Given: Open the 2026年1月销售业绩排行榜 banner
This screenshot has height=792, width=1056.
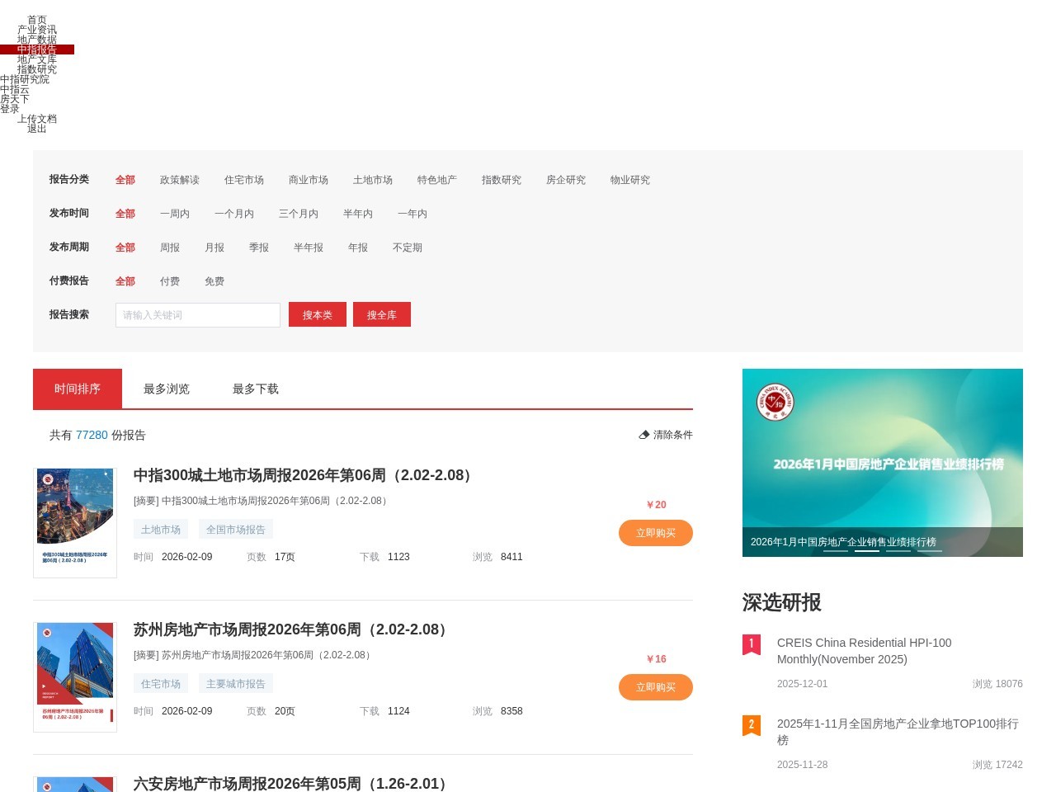Looking at the screenshot, I should [x=883, y=463].
